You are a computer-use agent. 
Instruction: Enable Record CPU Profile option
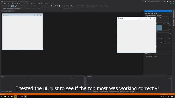151,56
